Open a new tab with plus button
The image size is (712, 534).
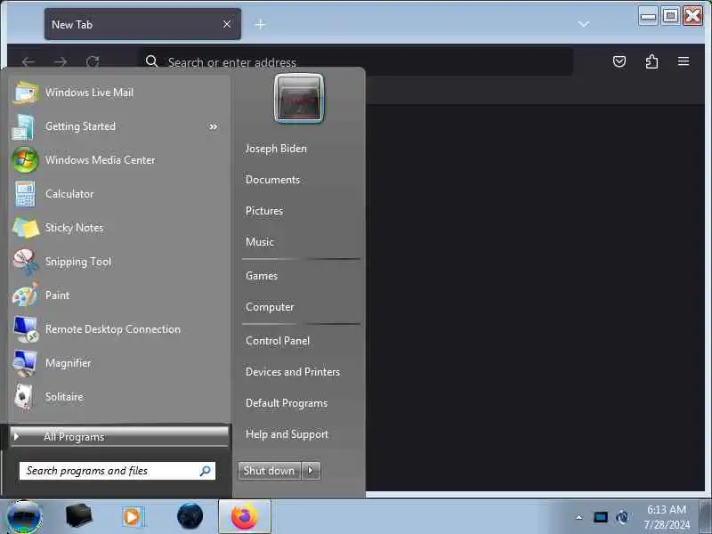(x=260, y=24)
